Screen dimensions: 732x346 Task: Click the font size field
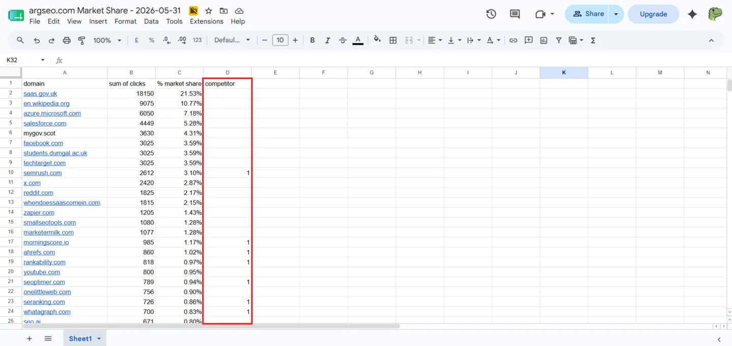[x=280, y=40]
